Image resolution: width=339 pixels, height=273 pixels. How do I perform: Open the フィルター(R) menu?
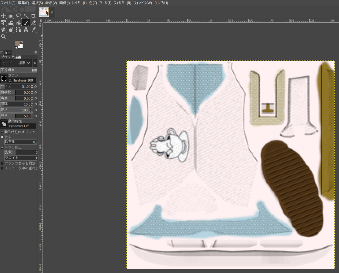tap(122, 3)
